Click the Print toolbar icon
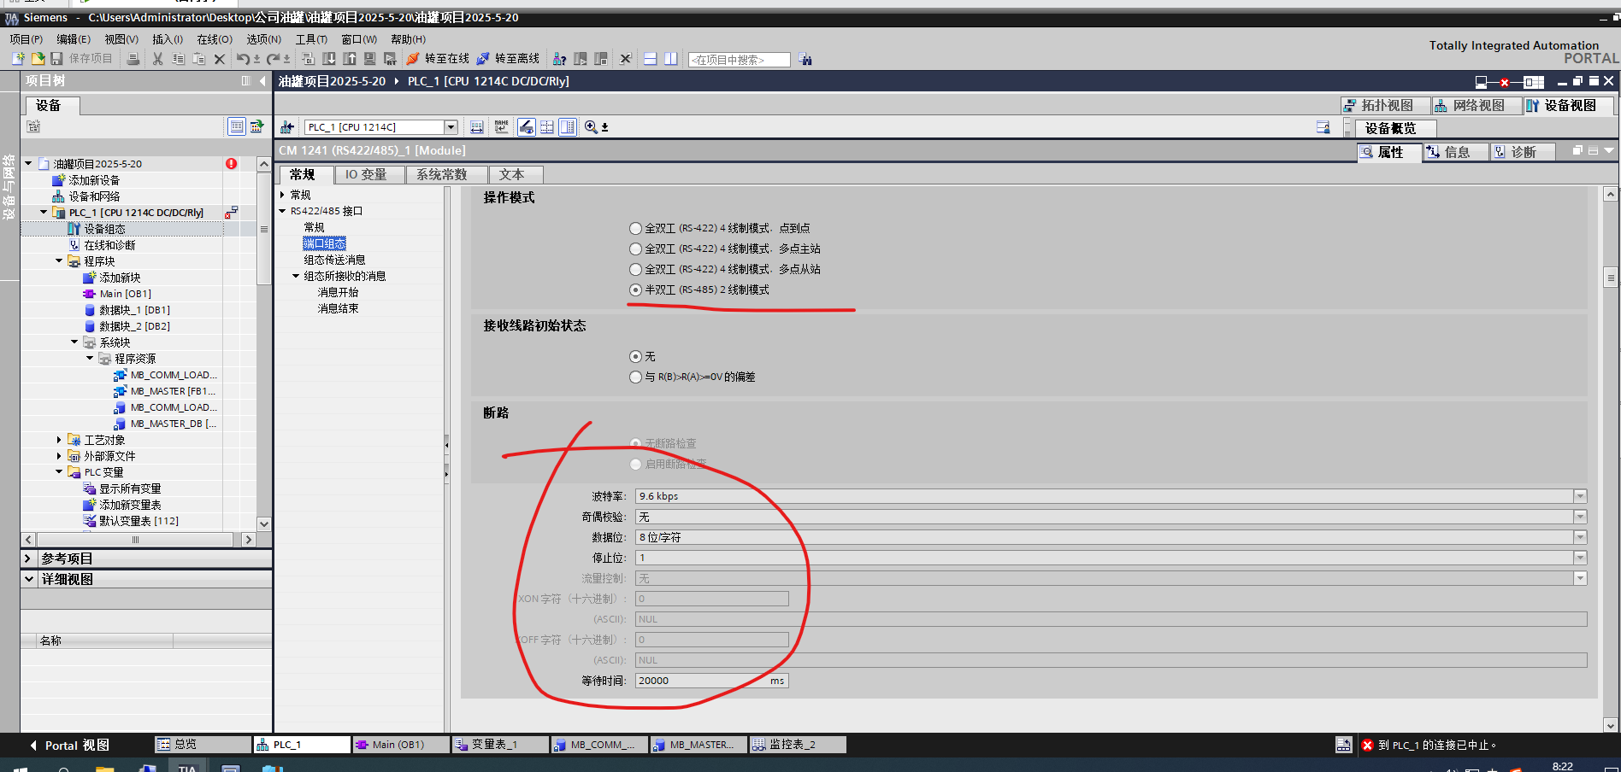 point(133,58)
